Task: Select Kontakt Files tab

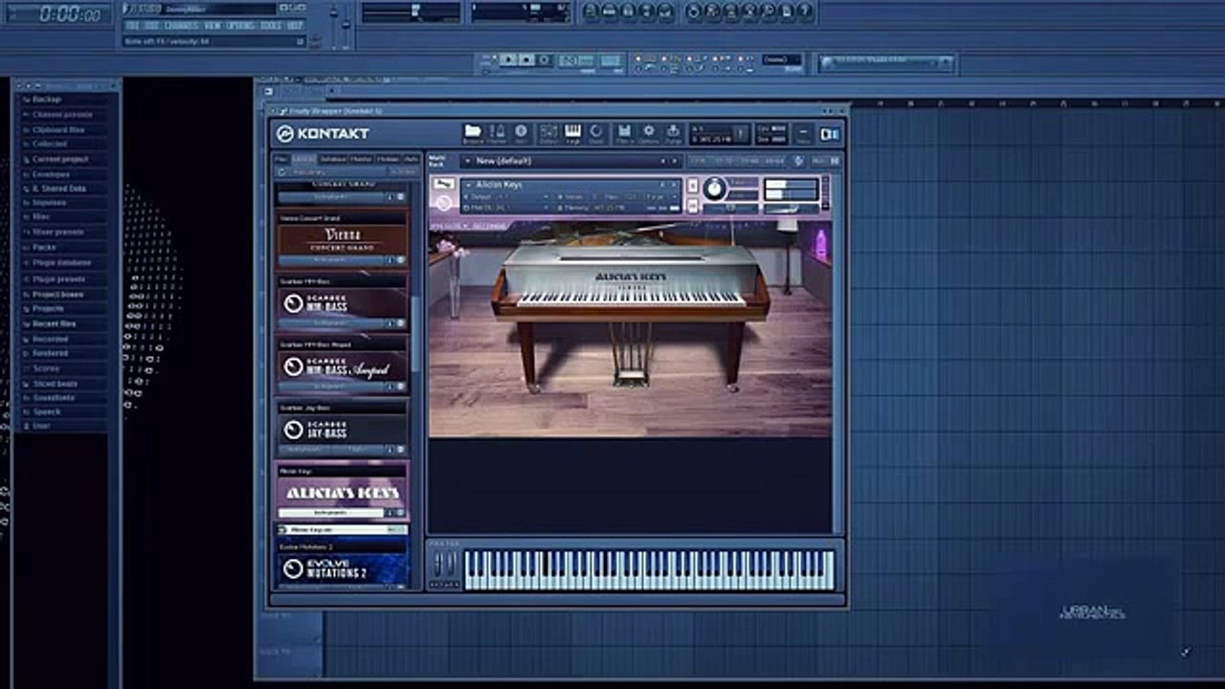Action: (x=280, y=159)
